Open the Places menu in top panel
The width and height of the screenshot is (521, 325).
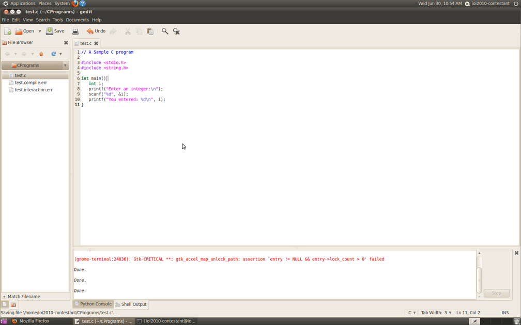pyautogui.click(x=45, y=4)
